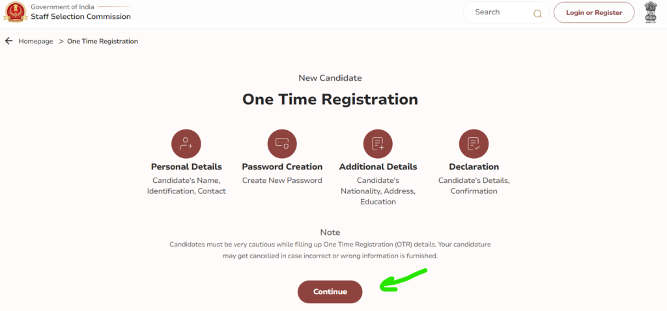Click the Additional Details step icon
The width and height of the screenshot is (667, 311).
(x=378, y=144)
